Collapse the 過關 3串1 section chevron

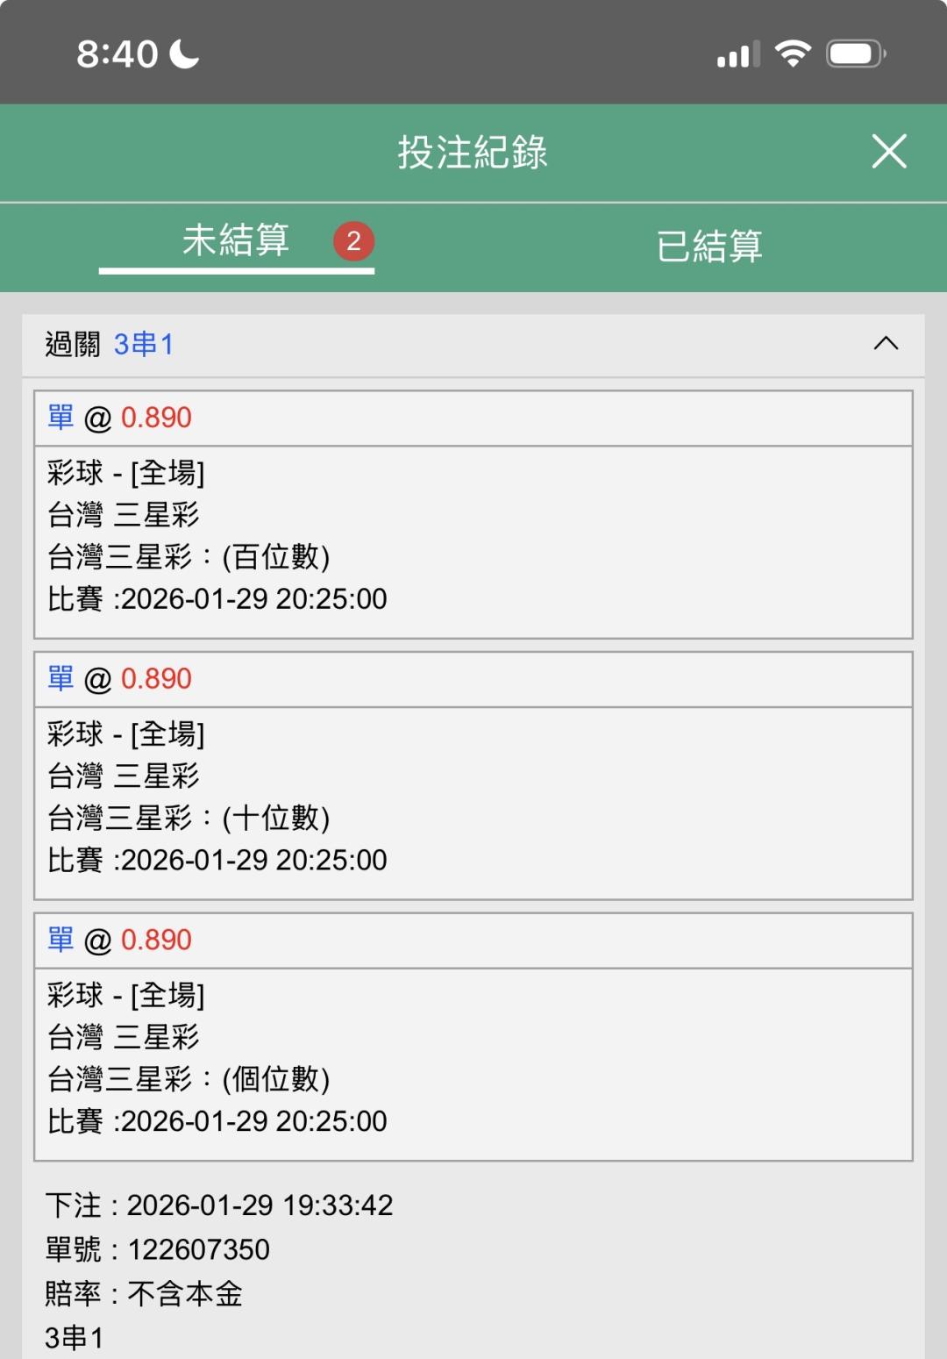click(886, 344)
